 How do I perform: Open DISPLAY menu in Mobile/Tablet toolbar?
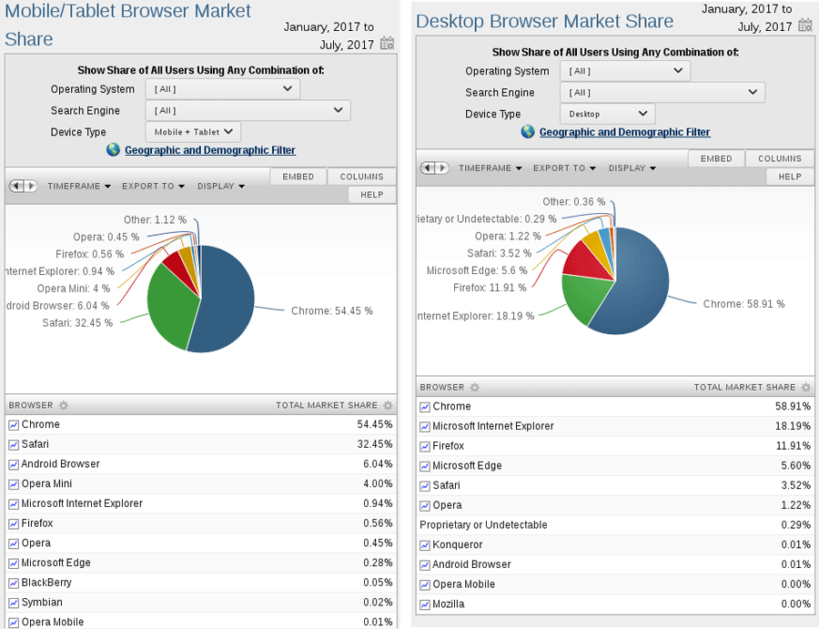tap(221, 186)
